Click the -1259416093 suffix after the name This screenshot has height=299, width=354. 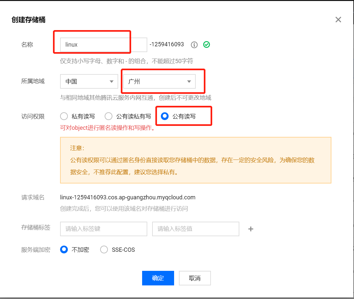[x=167, y=44]
